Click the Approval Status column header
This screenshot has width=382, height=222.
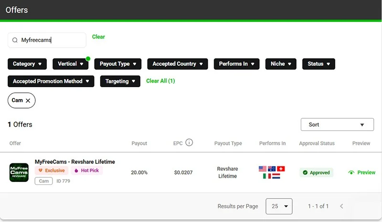[x=317, y=143]
